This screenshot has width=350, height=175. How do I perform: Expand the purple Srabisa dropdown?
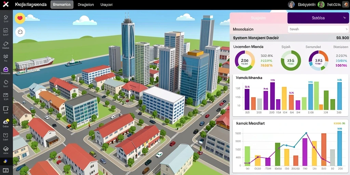click(x=319, y=18)
